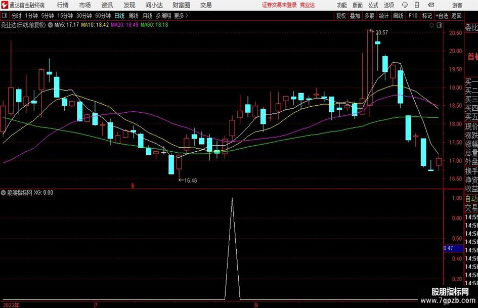Toggle right panel icon above price axis
Viewport: 478px width, 308px height.
point(439,25)
